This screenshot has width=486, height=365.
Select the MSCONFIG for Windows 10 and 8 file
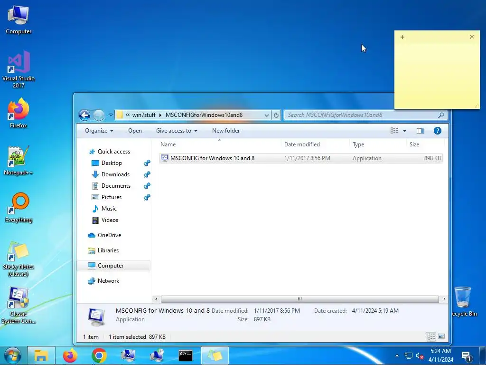point(300,158)
